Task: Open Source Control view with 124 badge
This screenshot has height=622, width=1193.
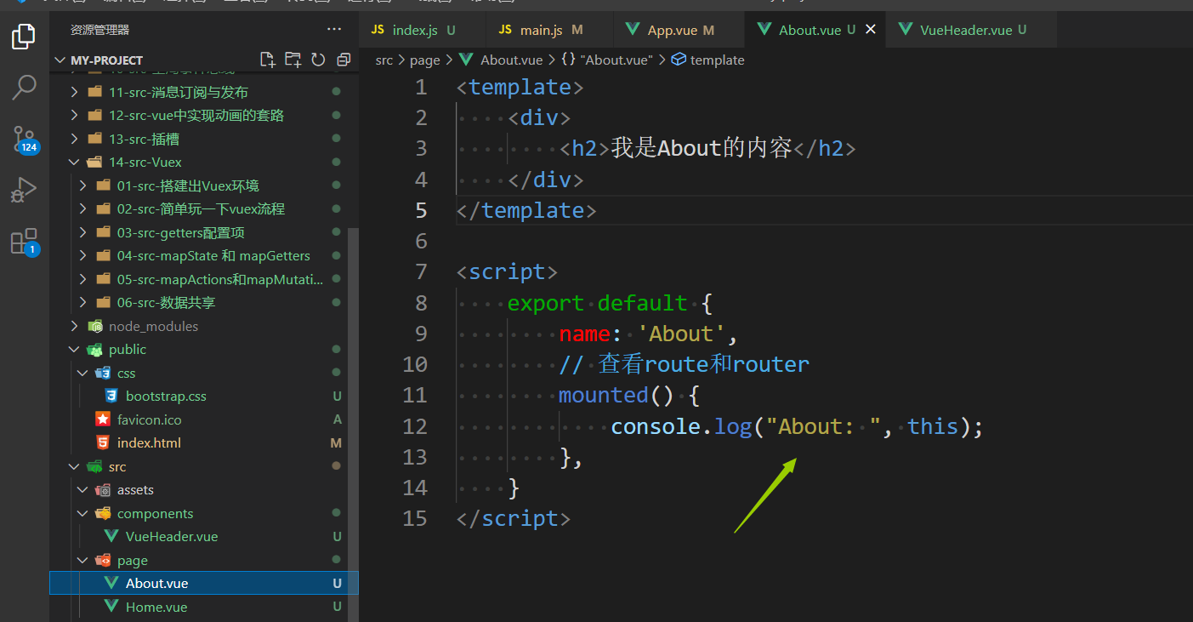Action: 24,140
